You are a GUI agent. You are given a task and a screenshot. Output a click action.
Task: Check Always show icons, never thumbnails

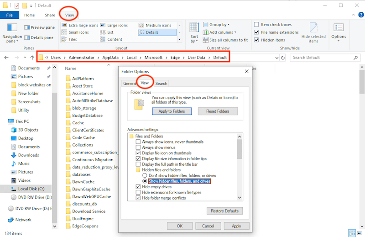138,142
